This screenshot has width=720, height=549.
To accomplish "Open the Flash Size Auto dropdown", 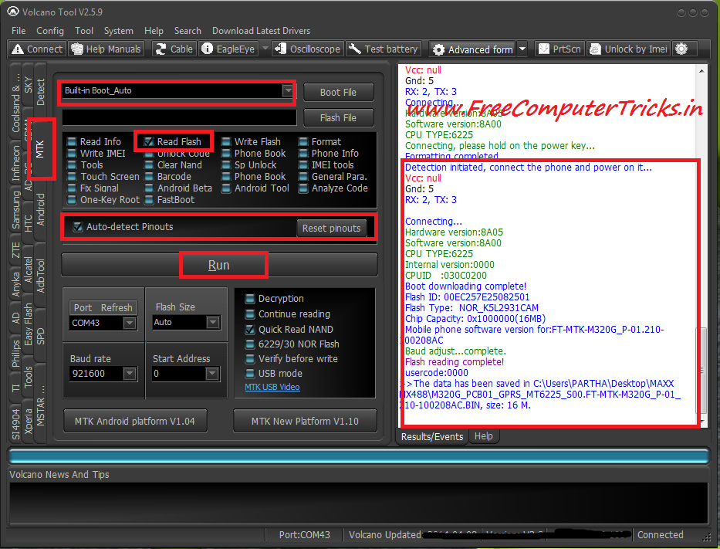I will pos(212,322).
